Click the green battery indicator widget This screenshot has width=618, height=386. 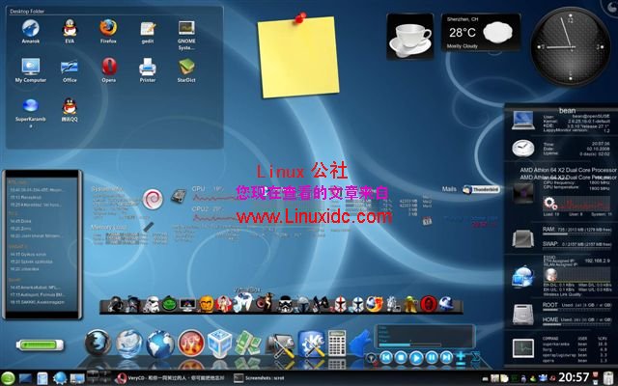(x=40, y=345)
